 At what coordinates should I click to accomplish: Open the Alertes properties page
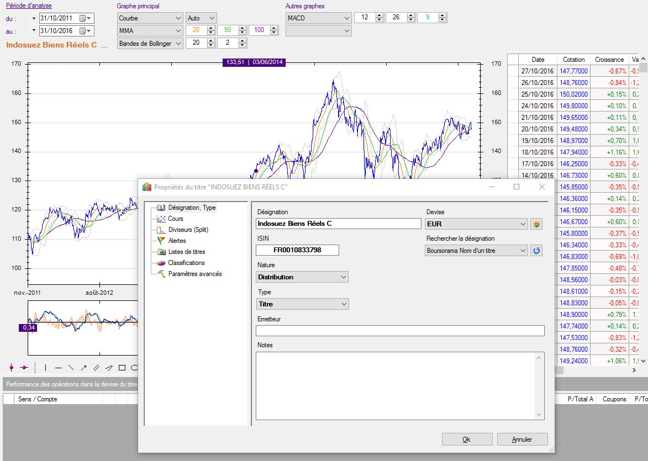pyautogui.click(x=177, y=241)
